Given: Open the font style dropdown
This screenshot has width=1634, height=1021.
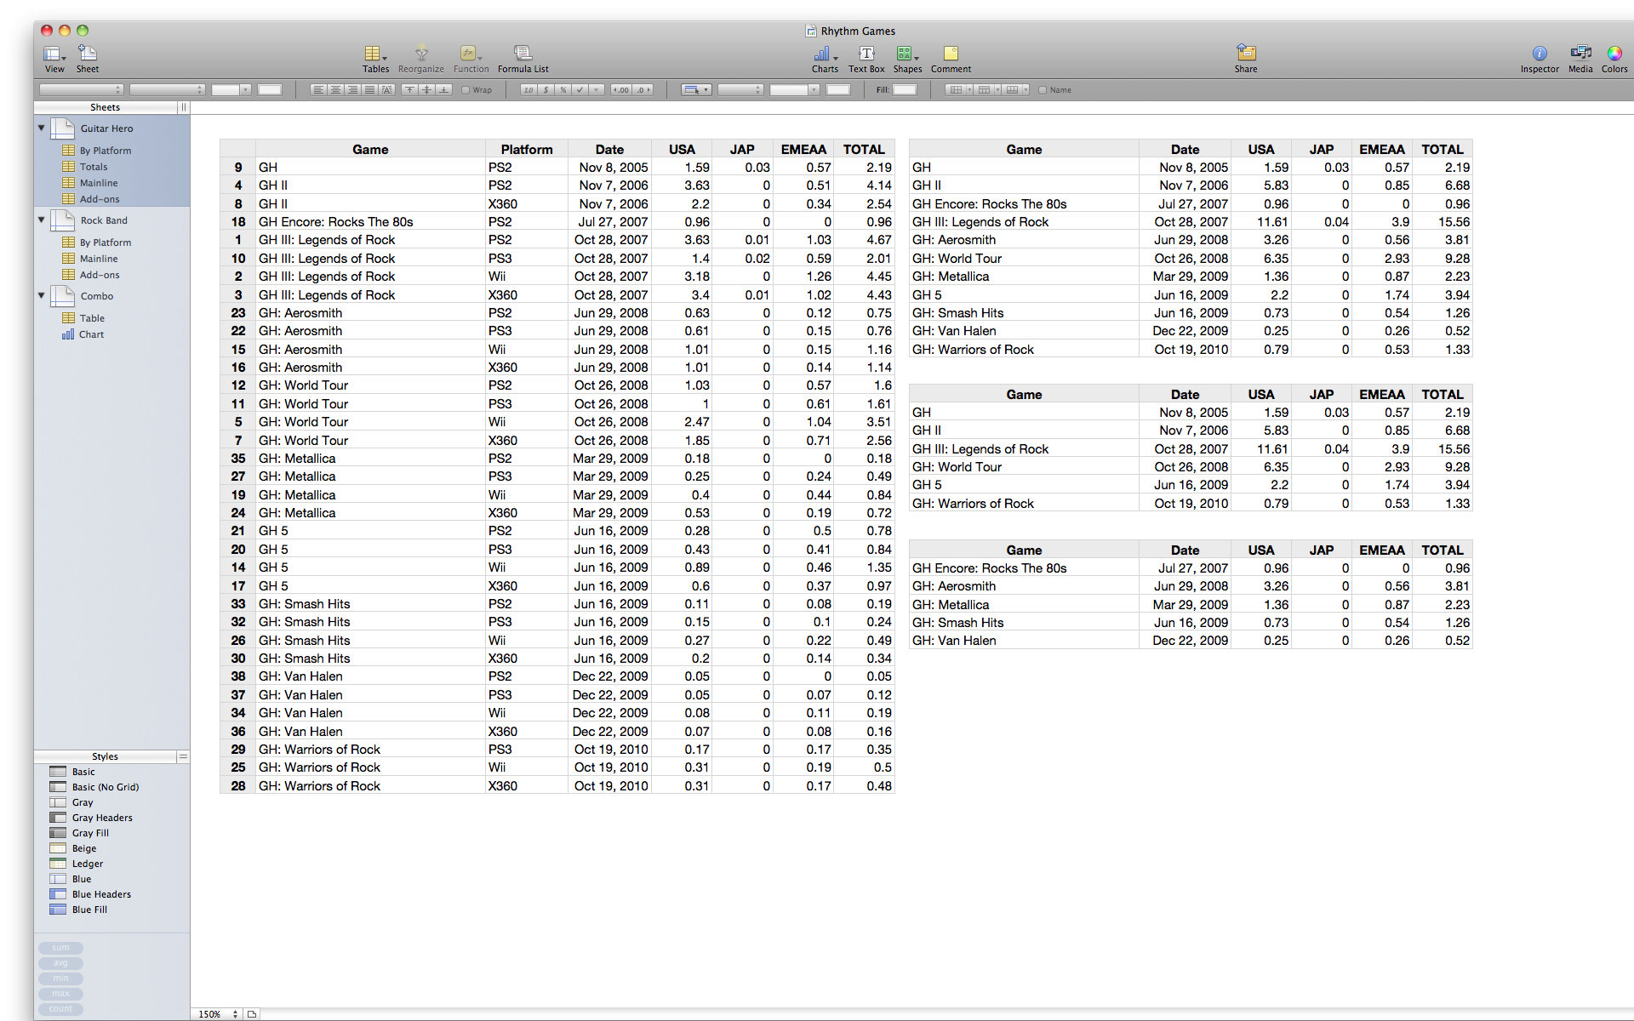Looking at the screenshot, I should click(x=167, y=89).
